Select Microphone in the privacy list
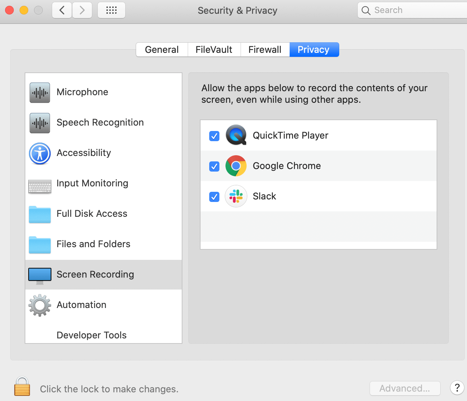 [104, 92]
